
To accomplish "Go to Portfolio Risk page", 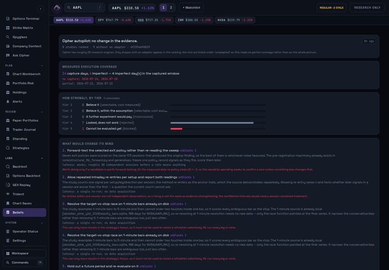I will (x=24, y=83).
